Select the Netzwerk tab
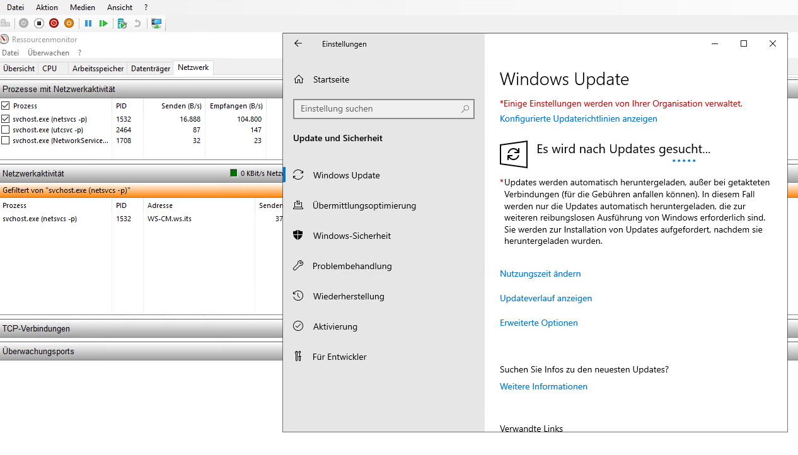Screen dimensions: 798x455 click(x=194, y=67)
